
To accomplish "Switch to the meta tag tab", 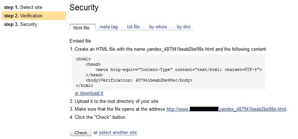I will click(x=109, y=27).
